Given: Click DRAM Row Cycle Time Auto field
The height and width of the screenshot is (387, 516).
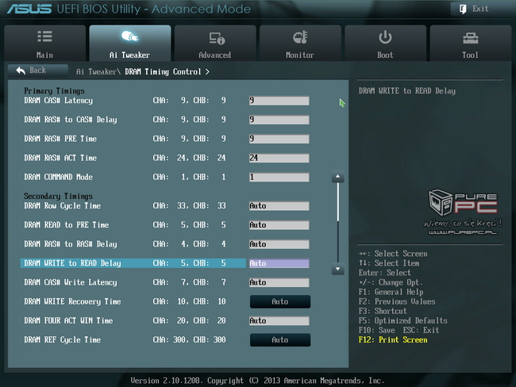Looking at the screenshot, I should point(279,206).
